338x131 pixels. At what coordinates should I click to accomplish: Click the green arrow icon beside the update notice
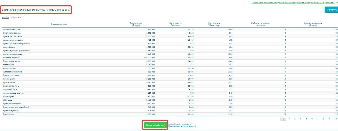(x=337, y=3)
